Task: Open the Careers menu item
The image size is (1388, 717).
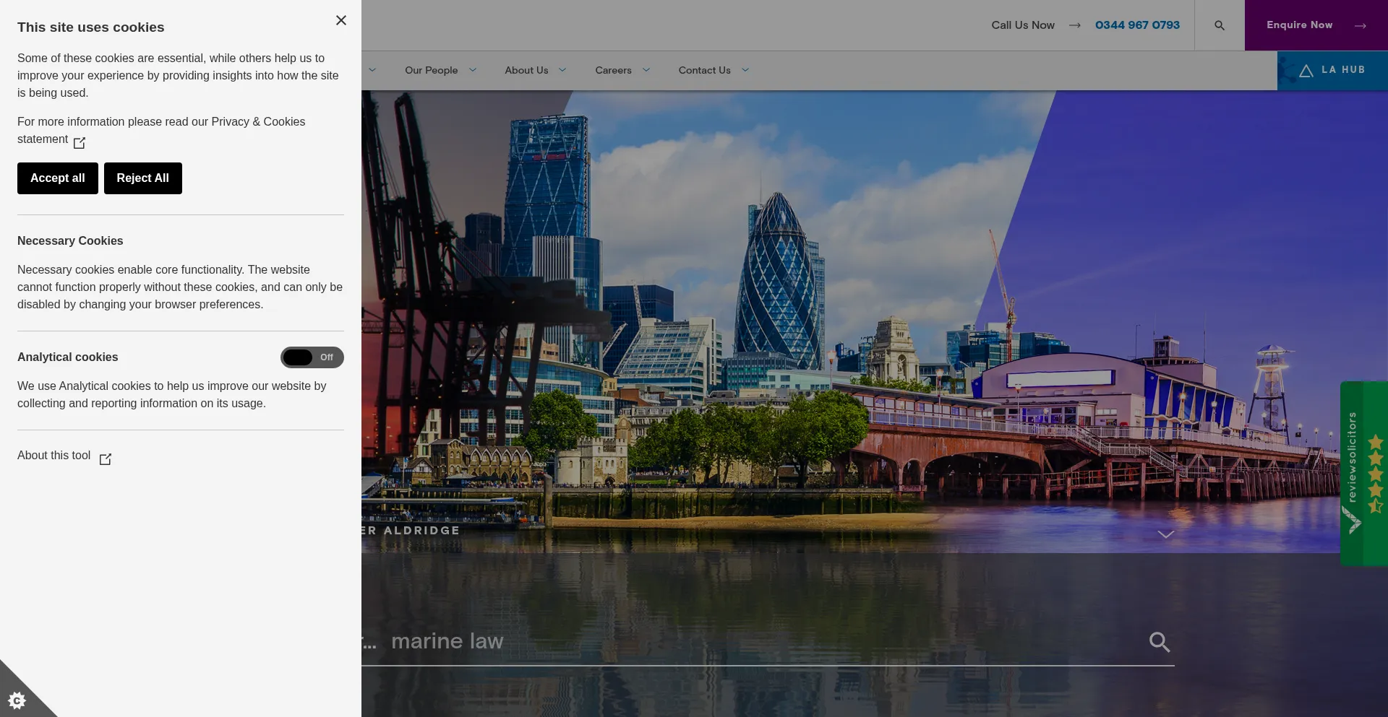Action: click(613, 70)
